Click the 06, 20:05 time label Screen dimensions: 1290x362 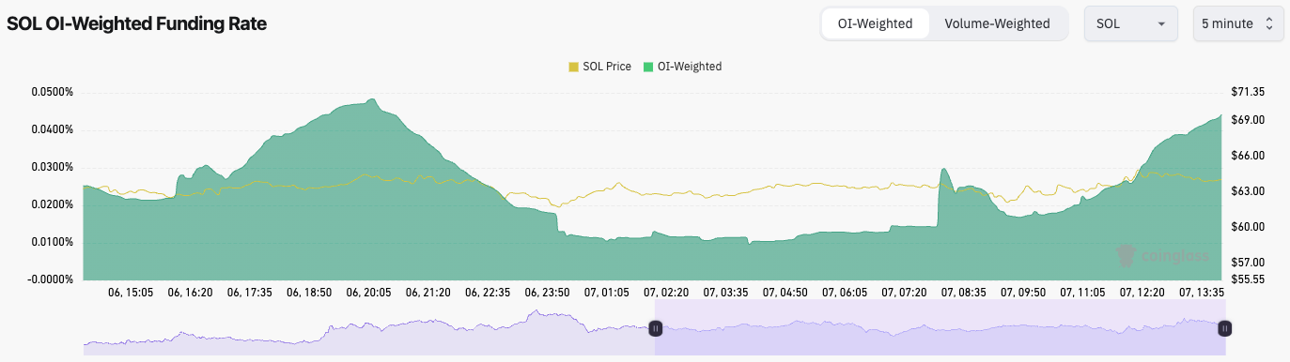368,293
